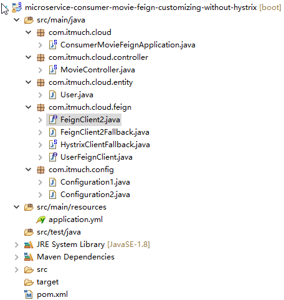Expand ConsumerMovieFeignApplication.java members

pyautogui.click(x=40, y=45)
